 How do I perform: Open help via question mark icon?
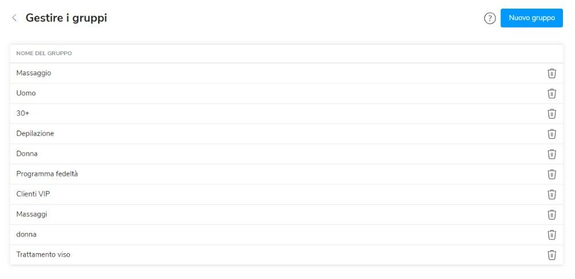490,18
